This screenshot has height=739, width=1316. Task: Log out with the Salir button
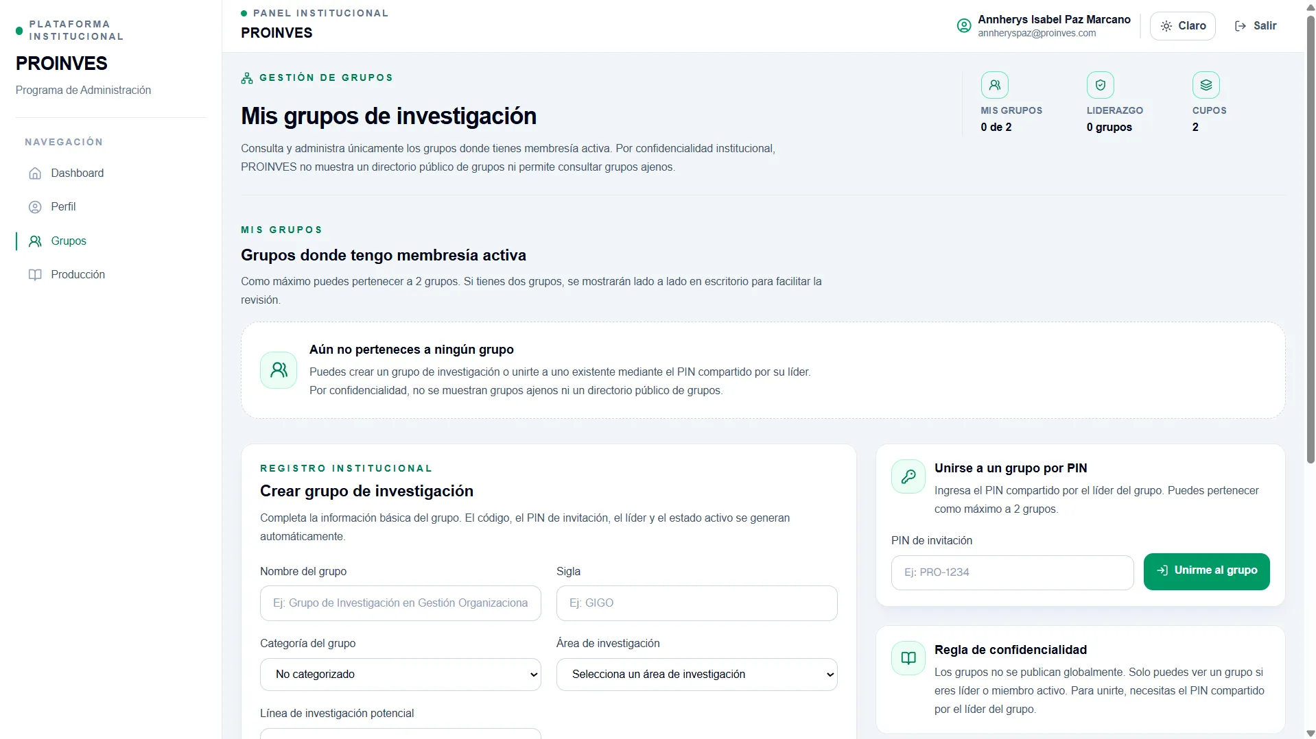(1256, 26)
